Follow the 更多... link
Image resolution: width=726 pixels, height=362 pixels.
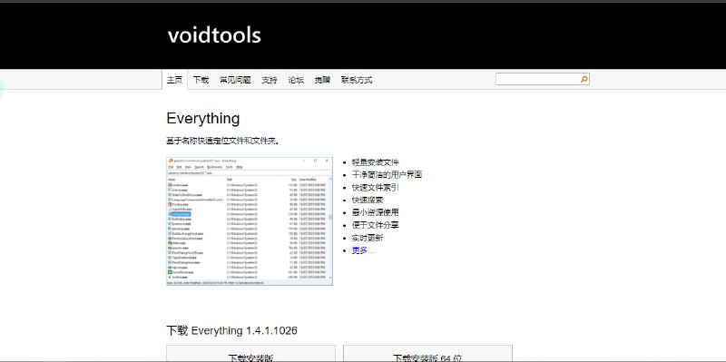[362, 250]
